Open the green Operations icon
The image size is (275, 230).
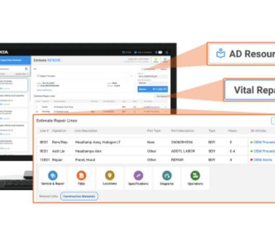(x=195, y=175)
